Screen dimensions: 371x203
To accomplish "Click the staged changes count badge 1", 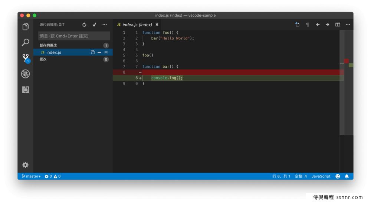I will click(x=106, y=45).
